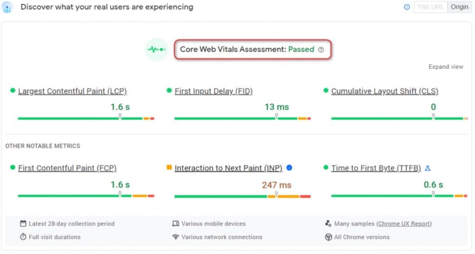This screenshot has height=254, width=475.
Task: Click the Core Web Vitals pulse icon
Action: (156, 49)
